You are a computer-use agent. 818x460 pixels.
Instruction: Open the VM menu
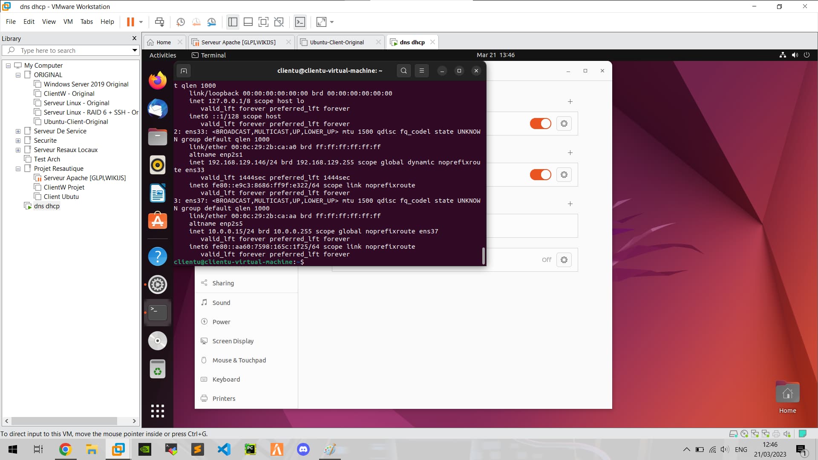68,22
